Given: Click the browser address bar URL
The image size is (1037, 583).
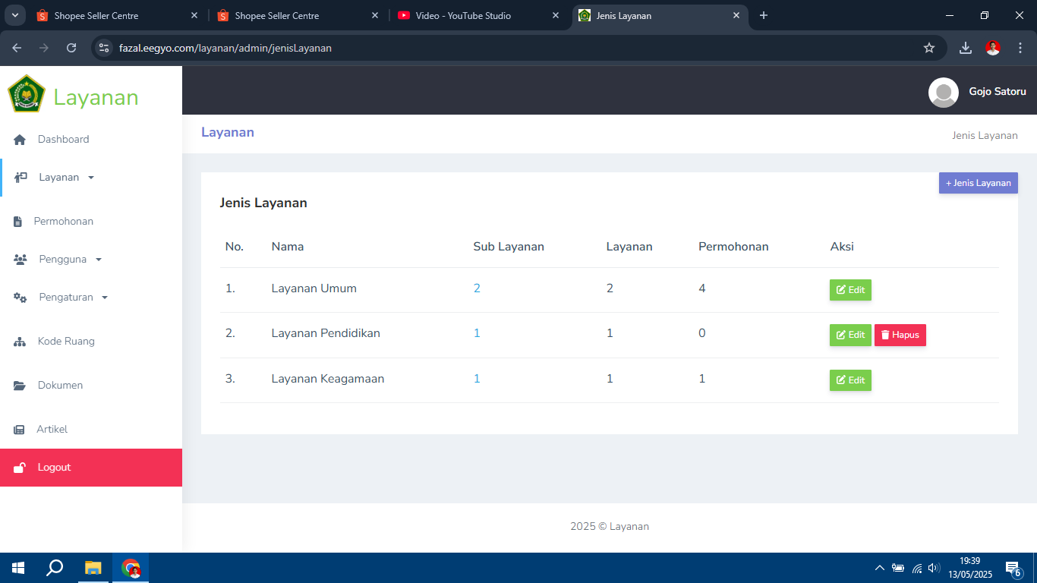Looking at the screenshot, I should 225,48.
